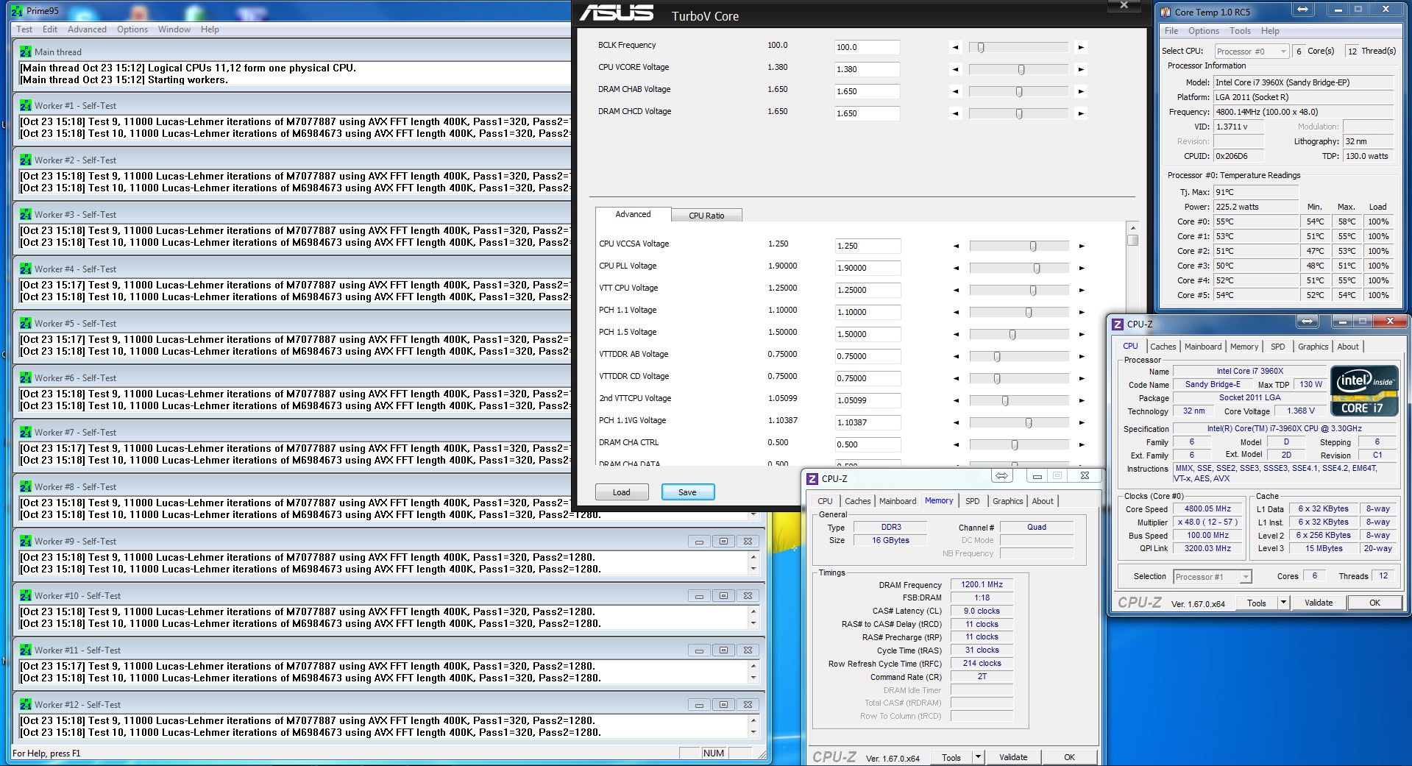This screenshot has width=1412, height=766.
Task: Increase 2nd VTTCPU Voltage with the right arrow
Action: click(1082, 400)
